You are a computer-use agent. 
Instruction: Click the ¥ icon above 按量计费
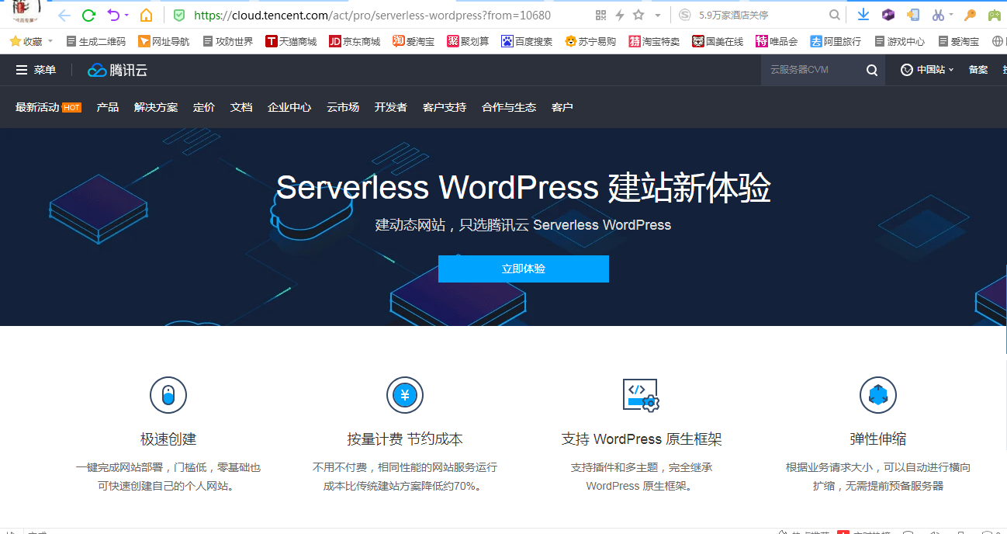click(404, 395)
